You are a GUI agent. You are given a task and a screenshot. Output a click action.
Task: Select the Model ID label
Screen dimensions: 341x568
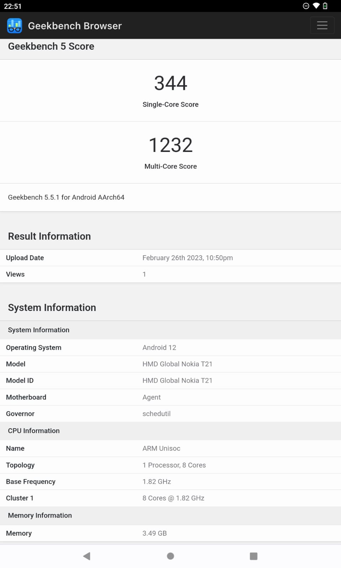pos(20,381)
